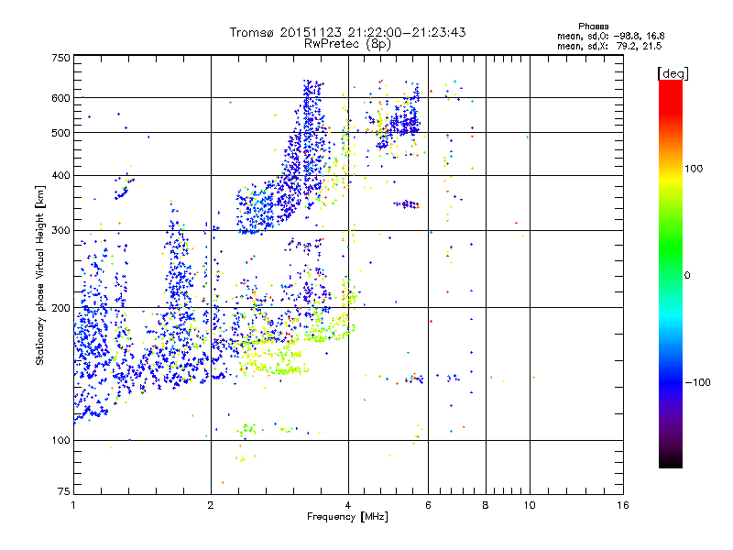Screen dimensions: 733x550
Task: Click the plot title 'Tromsø 20151123 21:22:00-21:23:43'
Action: (x=347, y=32)
